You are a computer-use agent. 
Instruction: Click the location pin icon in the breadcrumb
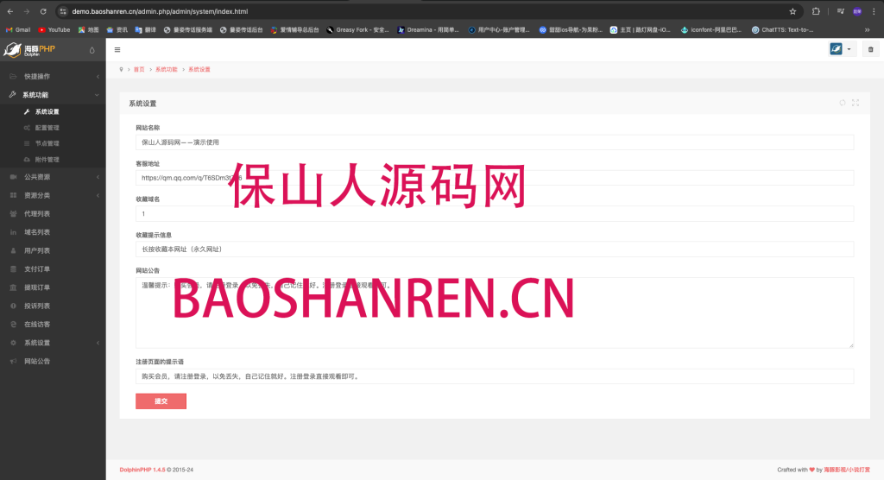pyautogui.click(x=121, y=69)
